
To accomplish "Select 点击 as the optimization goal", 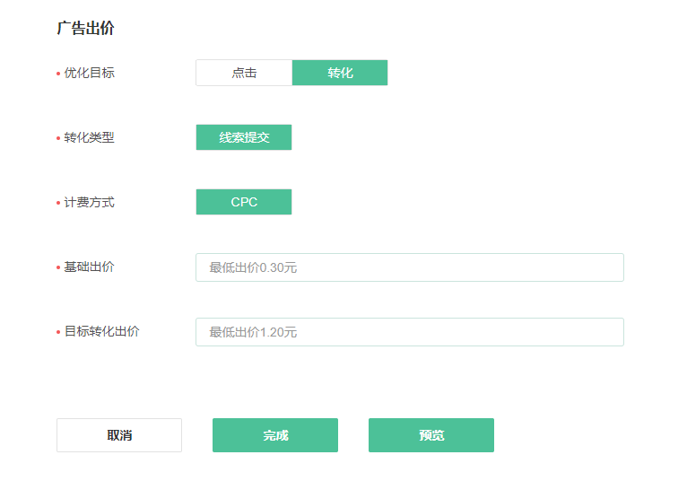I will 244,73.
